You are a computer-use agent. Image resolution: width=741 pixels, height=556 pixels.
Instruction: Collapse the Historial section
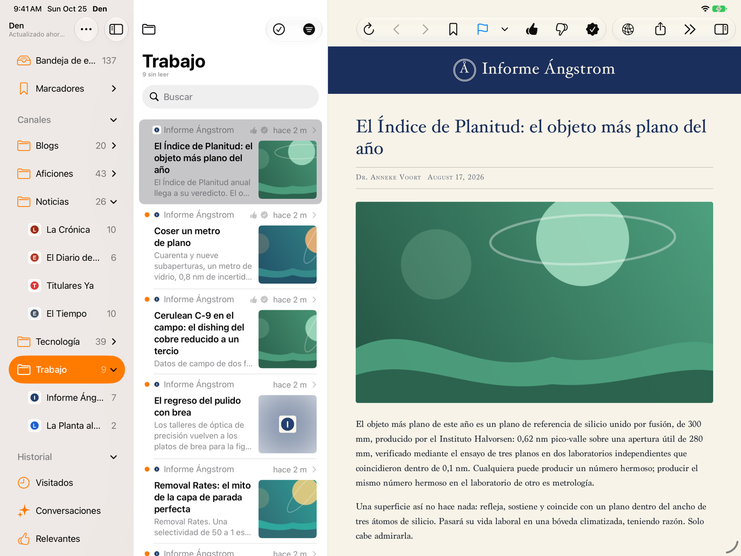[x=114, y=457]
